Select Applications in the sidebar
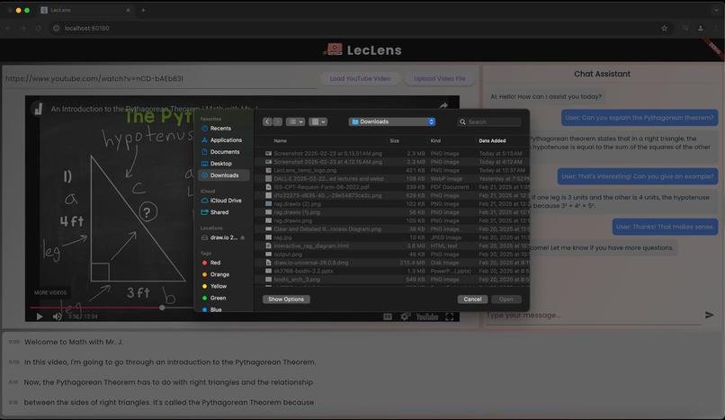This screenshot has width=725, height=420. click(226, 140)
